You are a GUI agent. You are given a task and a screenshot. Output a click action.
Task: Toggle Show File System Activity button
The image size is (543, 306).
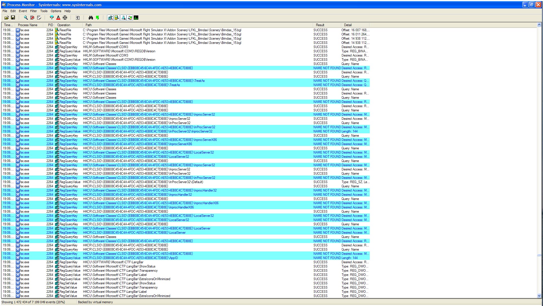(117, 18)
